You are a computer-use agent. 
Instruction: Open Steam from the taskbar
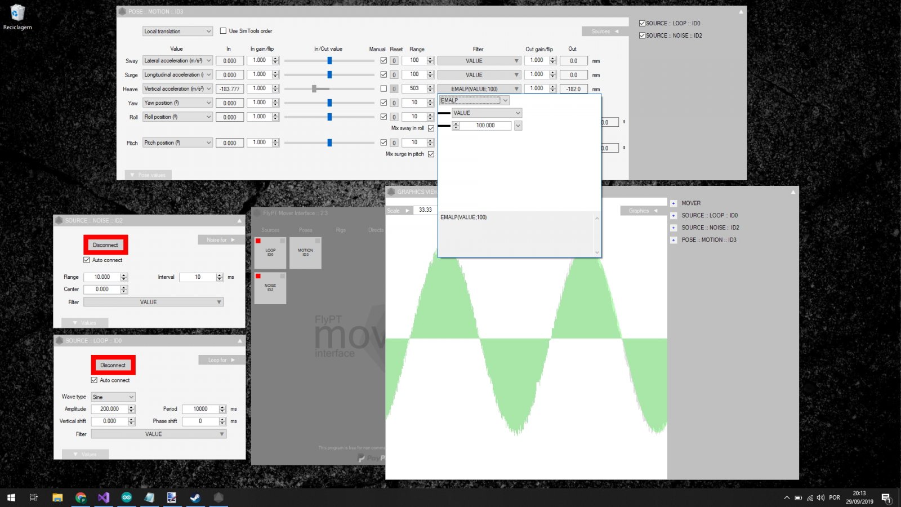point(195,497)
